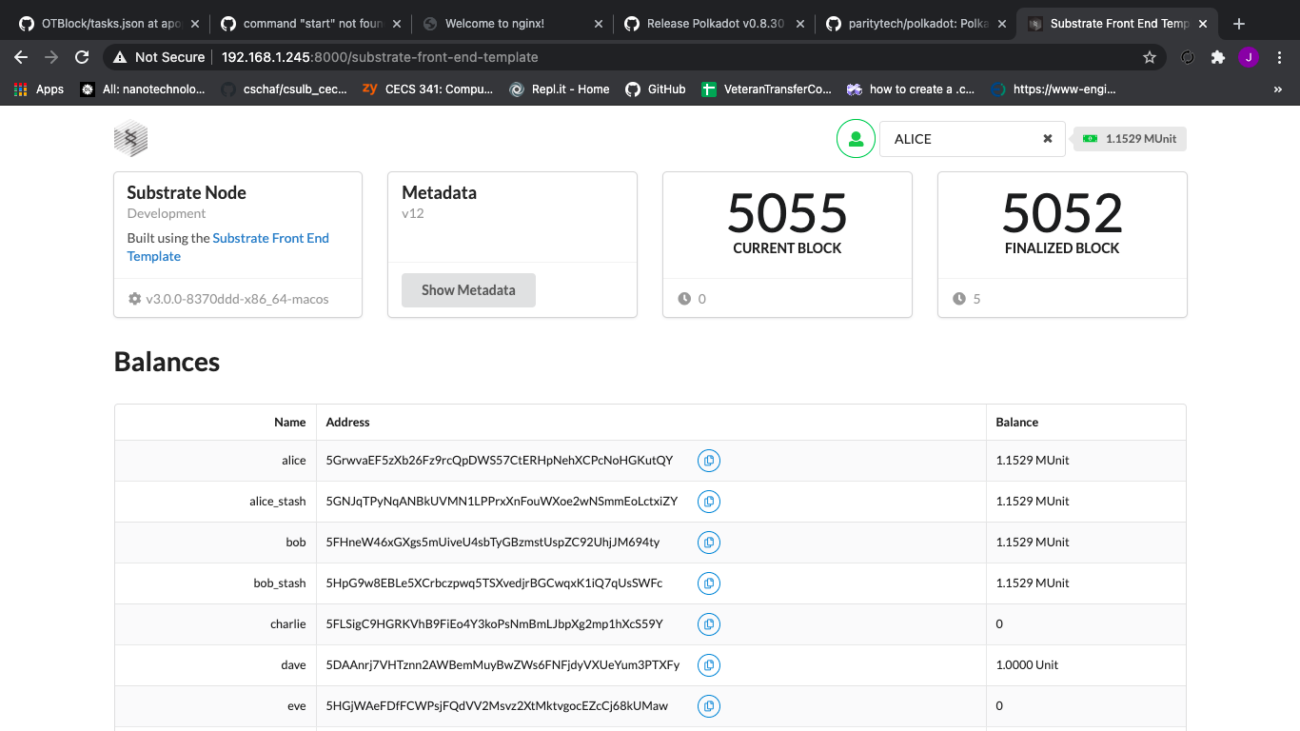The image size is (1300, 731).
Task: Click the node version v3.0.0-8370ddd text
Action: [237, 299]
